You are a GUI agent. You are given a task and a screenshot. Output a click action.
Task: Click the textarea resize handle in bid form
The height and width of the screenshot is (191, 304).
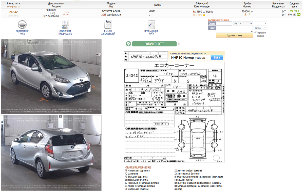pyautogui.click(x=252, y=31)
